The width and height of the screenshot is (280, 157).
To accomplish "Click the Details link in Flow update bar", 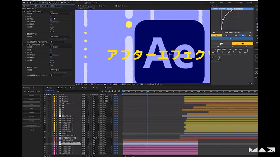I will (230, 9).
